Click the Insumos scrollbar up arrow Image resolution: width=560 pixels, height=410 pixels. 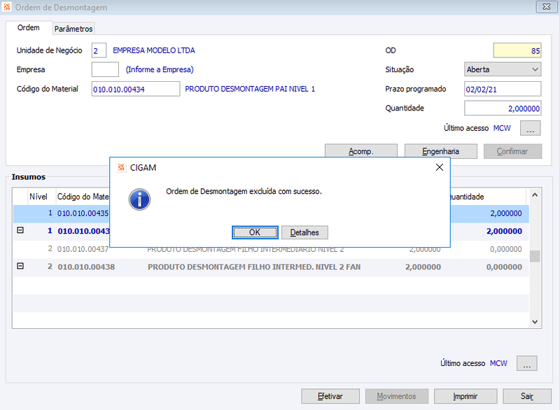point(535,195)
